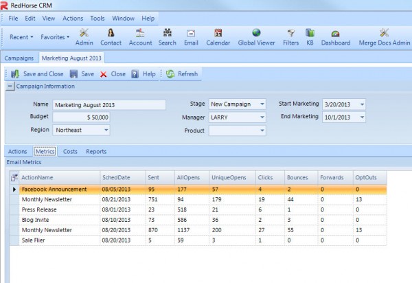Image resolution: width=412 pixels, height=283 pixels.
Task: Open the Filters funnel icon
Action: click(x=291, y=33)
